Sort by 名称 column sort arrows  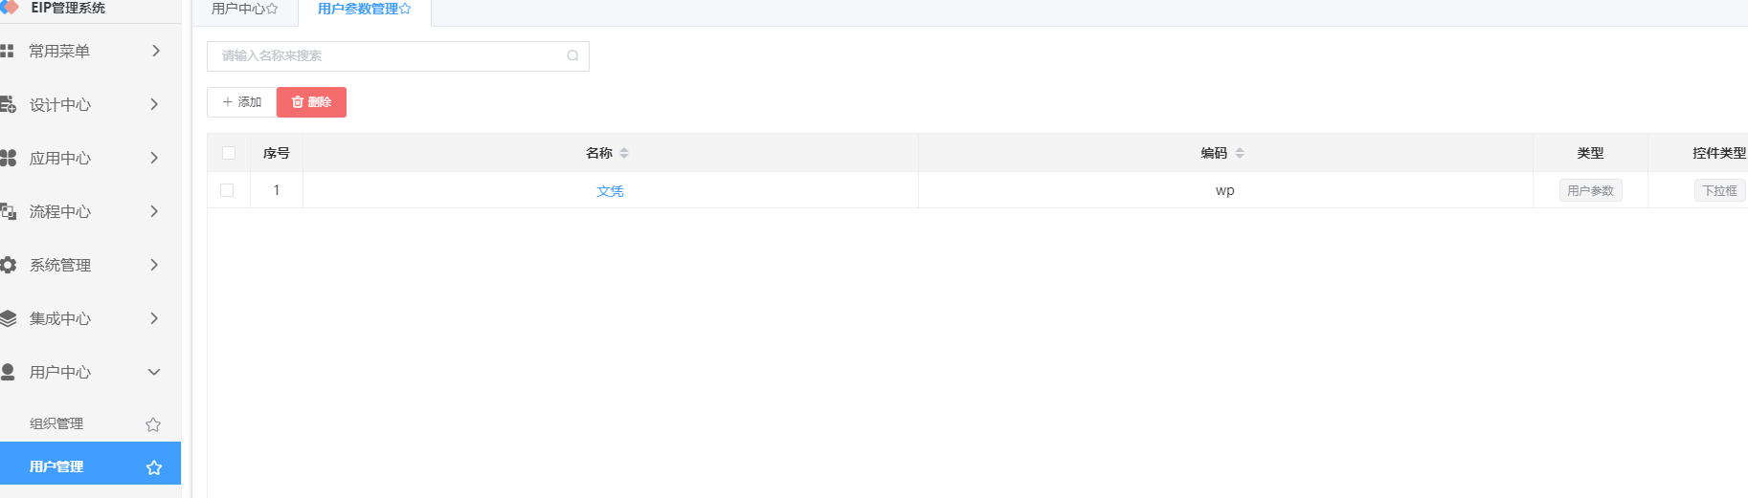pyautogui.click(x=624, y=153)
